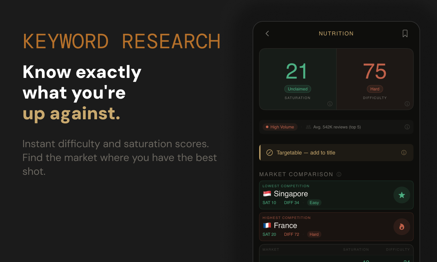
Task: Click the SATURATION label under Unclaimed
Action: (298, 98)
